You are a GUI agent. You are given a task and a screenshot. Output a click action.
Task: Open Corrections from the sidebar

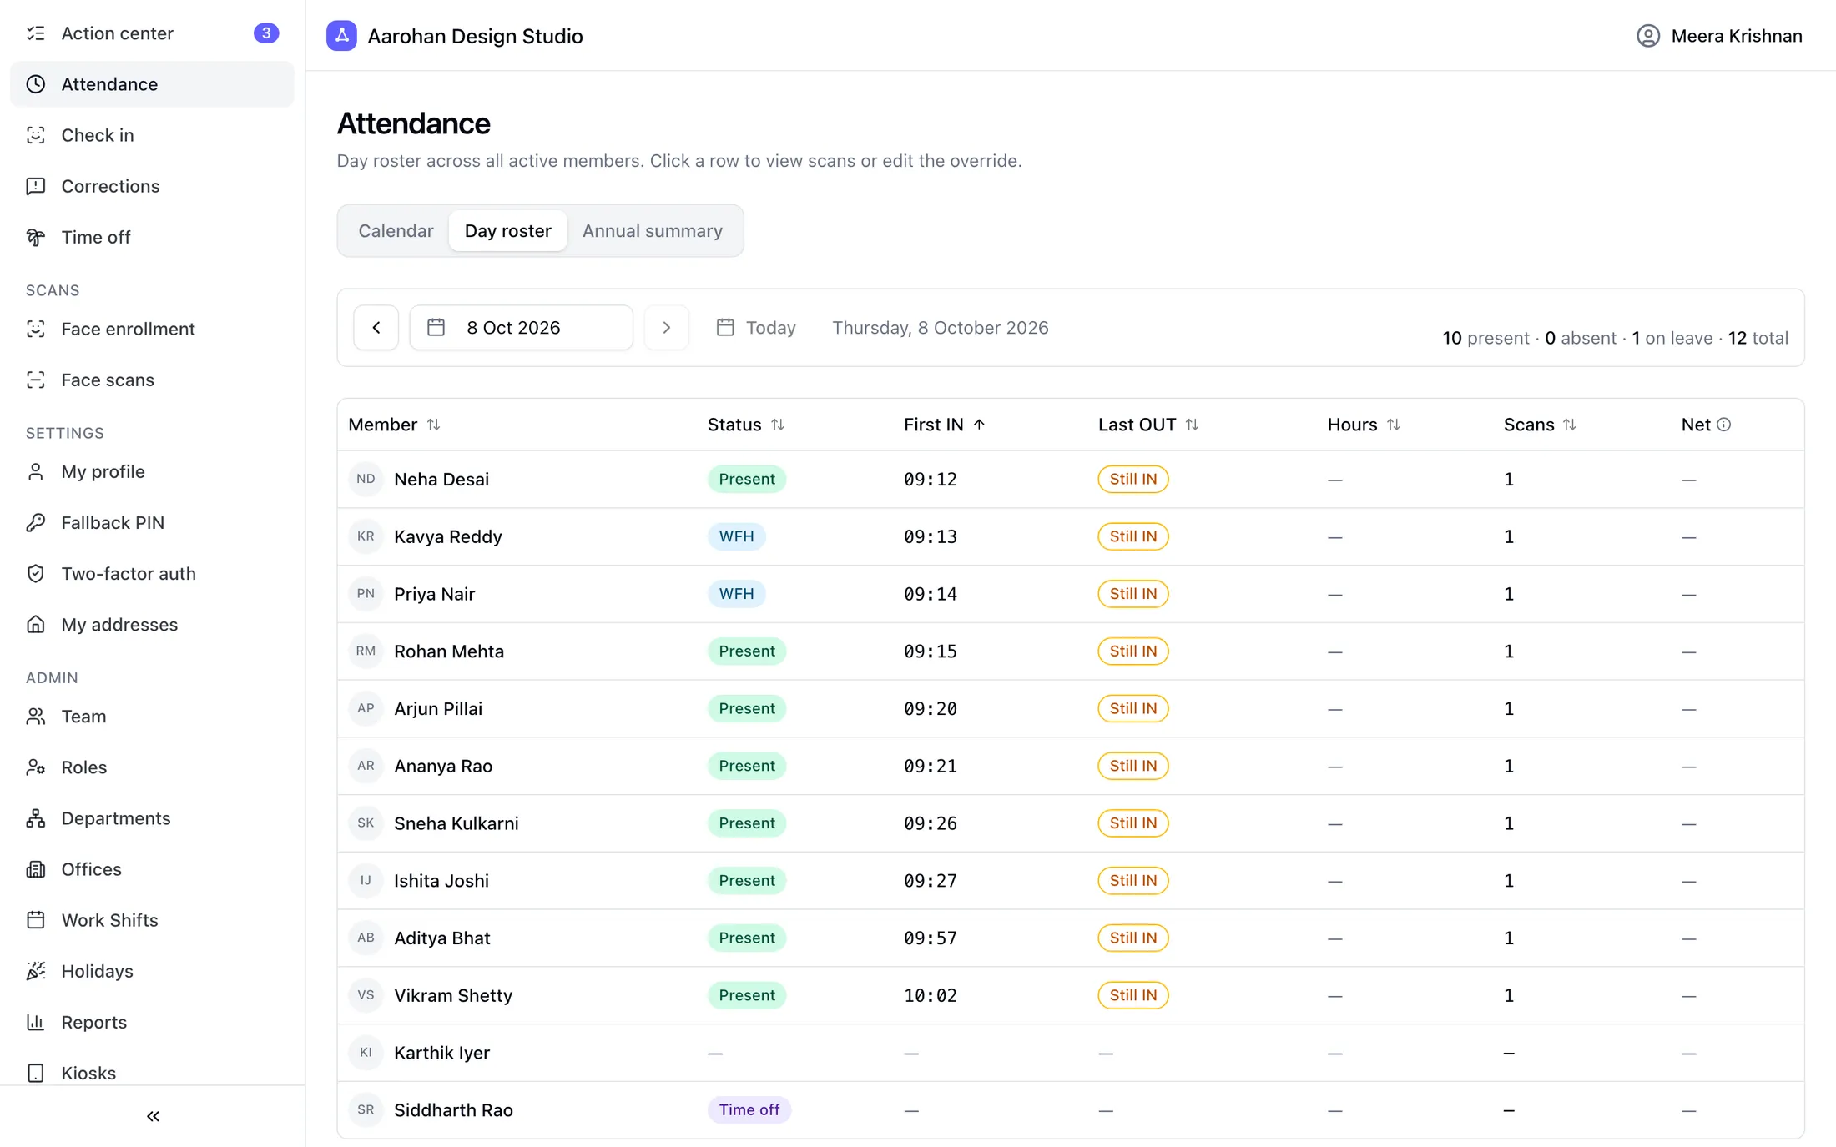click(152, 186)
